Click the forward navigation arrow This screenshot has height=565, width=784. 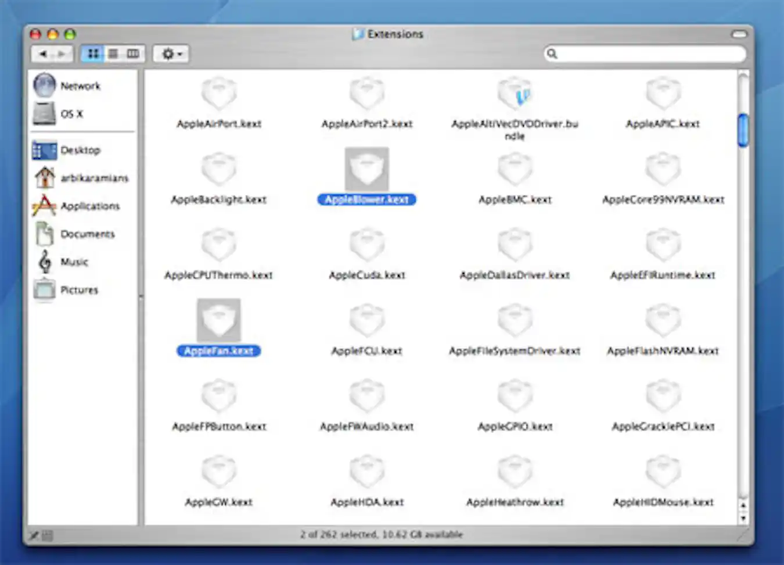tap(62, 53)
